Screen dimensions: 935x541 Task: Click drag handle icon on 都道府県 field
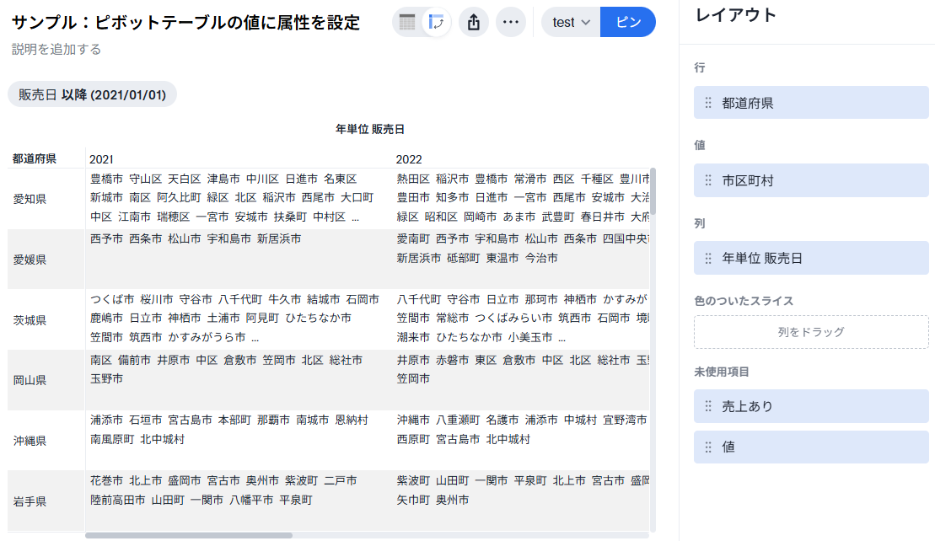coord(708,103)
